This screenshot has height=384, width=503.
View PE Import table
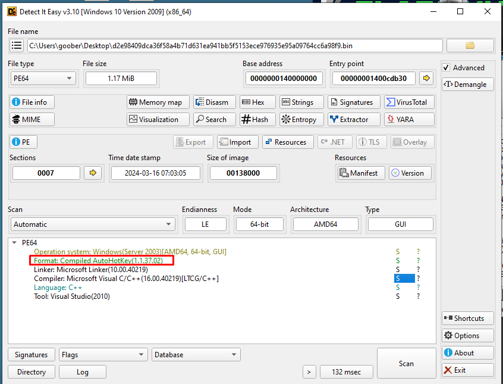(x=238, y=142)
